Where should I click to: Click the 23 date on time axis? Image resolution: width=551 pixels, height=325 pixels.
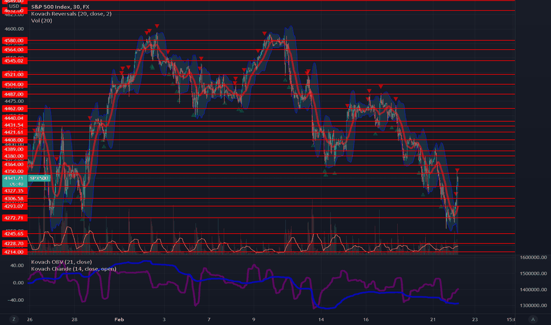point(475,319)
